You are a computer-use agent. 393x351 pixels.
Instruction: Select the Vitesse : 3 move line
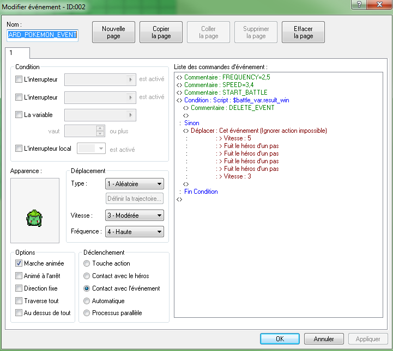point(233,176)
